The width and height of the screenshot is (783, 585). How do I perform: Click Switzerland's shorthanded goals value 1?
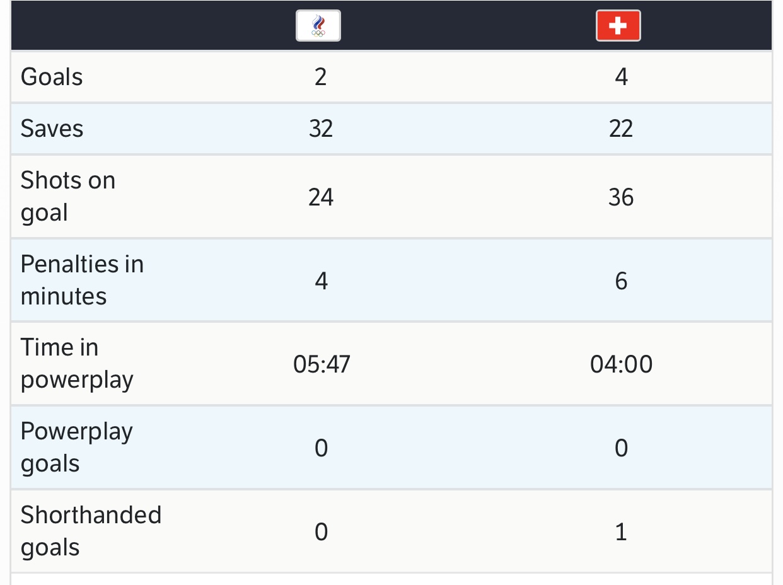click(x=621, y=532)
